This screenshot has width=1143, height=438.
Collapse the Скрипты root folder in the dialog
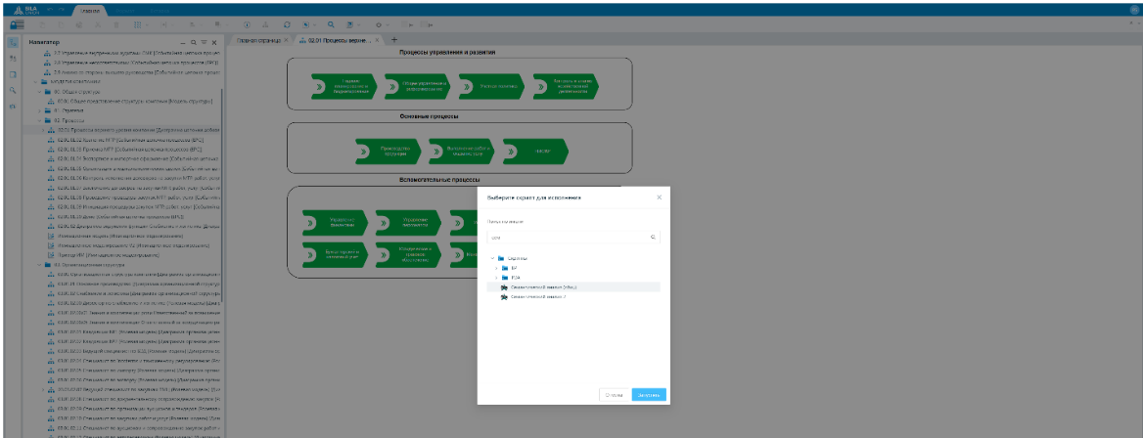point(491,258)
